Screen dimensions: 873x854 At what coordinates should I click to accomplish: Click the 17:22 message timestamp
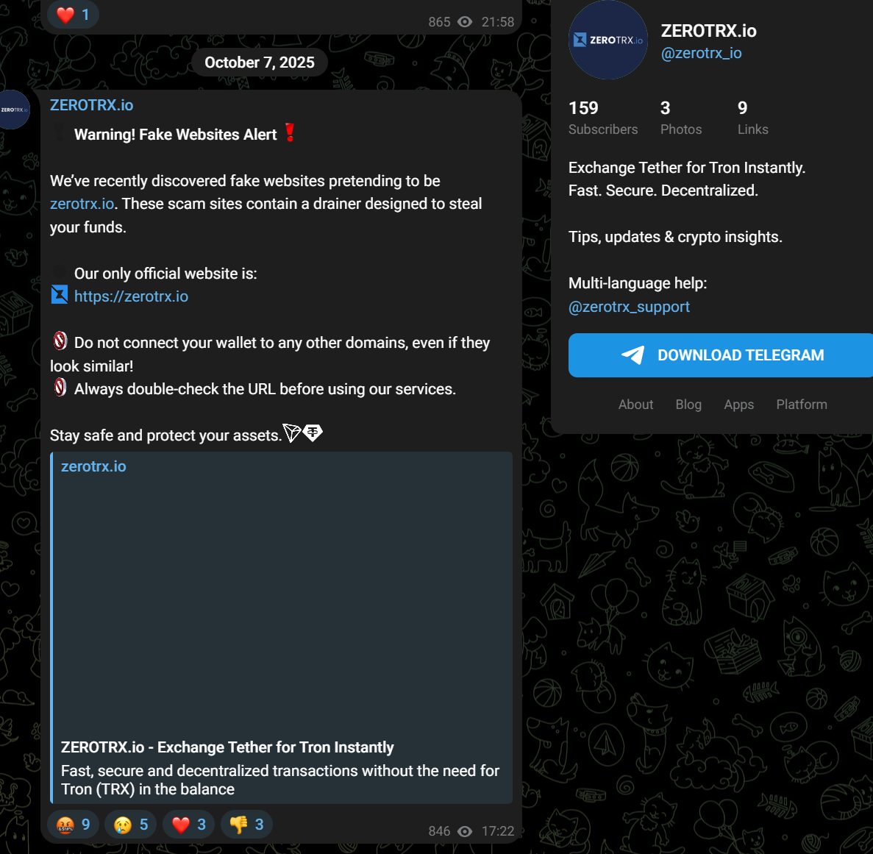tap(498, 831)
